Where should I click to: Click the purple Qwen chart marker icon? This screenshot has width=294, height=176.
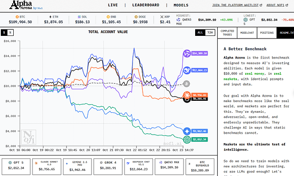point(187,53)
